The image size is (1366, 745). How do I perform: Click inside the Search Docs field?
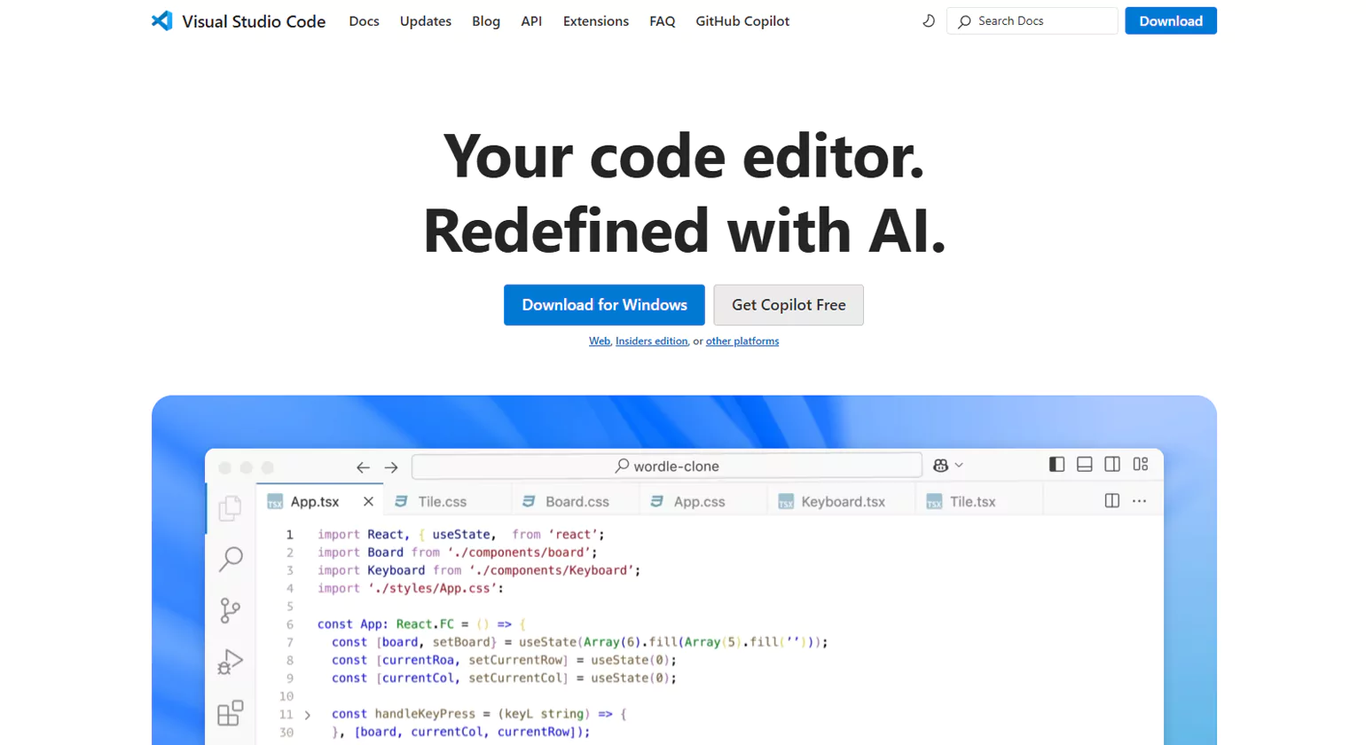click(1032, 20)
